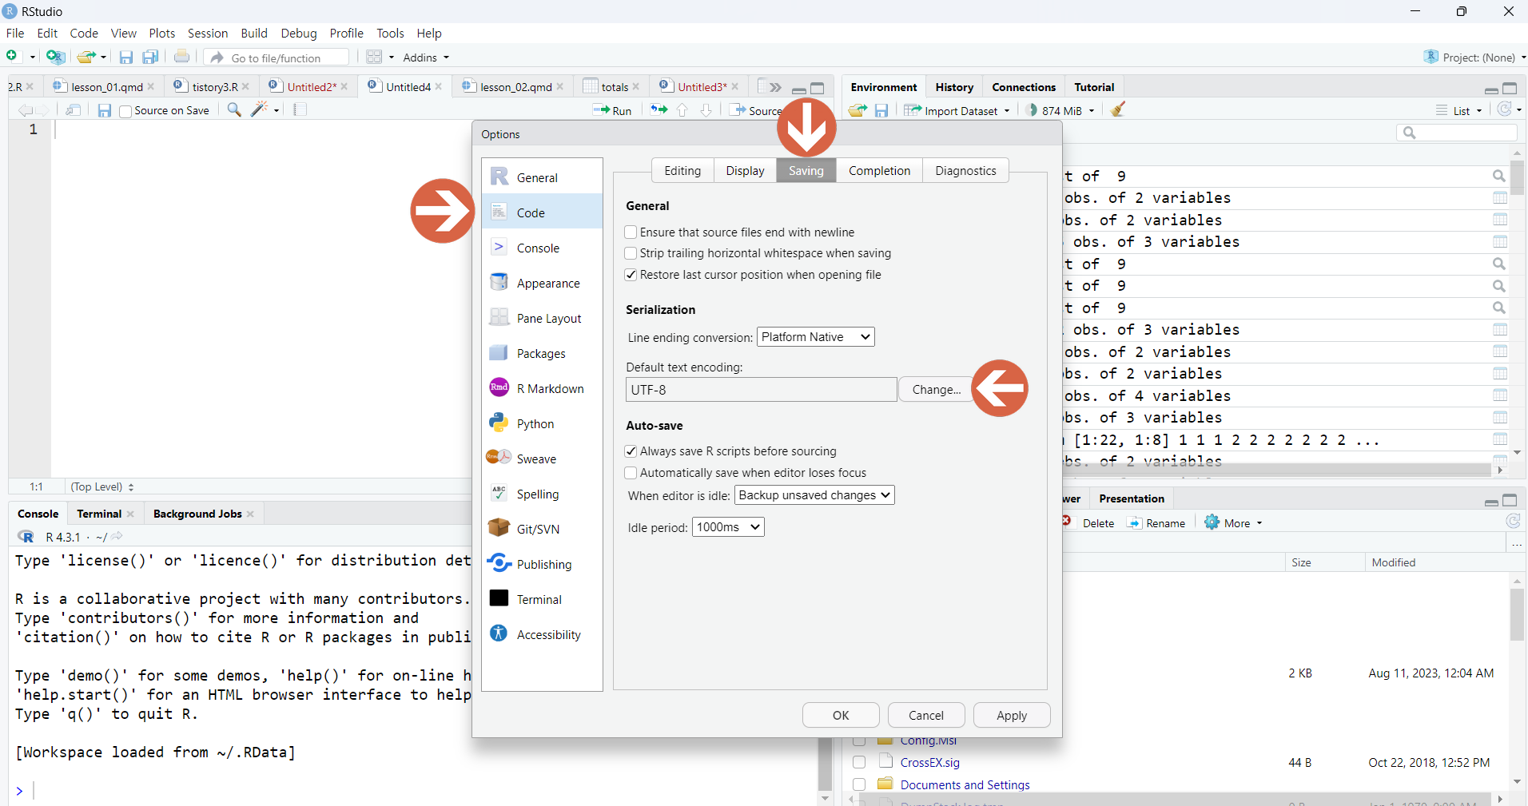Click the Default text encoding field
The image size is (1528, 806).
pos(761,390)
